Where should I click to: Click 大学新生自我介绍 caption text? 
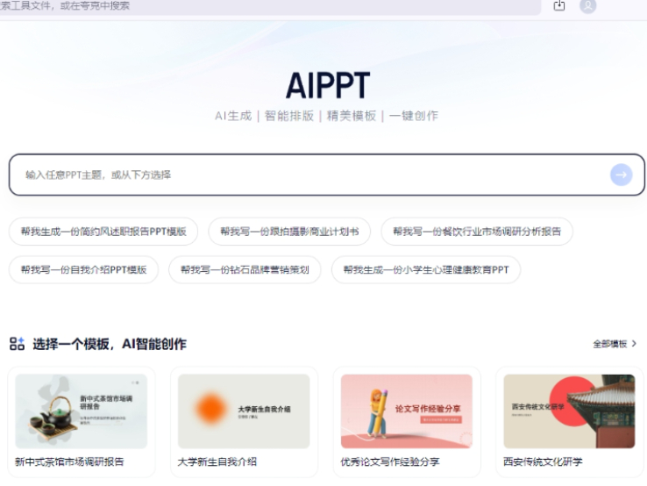point(217,461)
